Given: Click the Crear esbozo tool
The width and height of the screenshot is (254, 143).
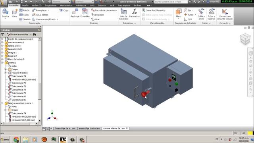Looking at the screenshot, I should 40,15.
